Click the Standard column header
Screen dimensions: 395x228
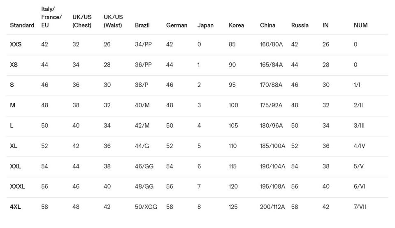(x=22, y=25)
